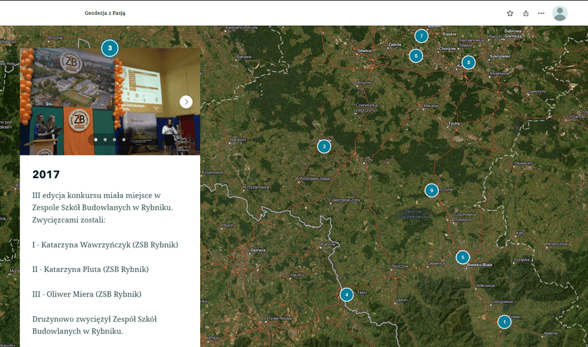This screenshot has width=588, height=347.
Task: Click map marker 3 near Rybnik
Action: [324, 147]
